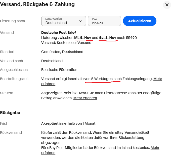Click the Deutsche Post Brief shipping name
The width and height of the screenshot is (171, 156).
[x=58, y=33]
